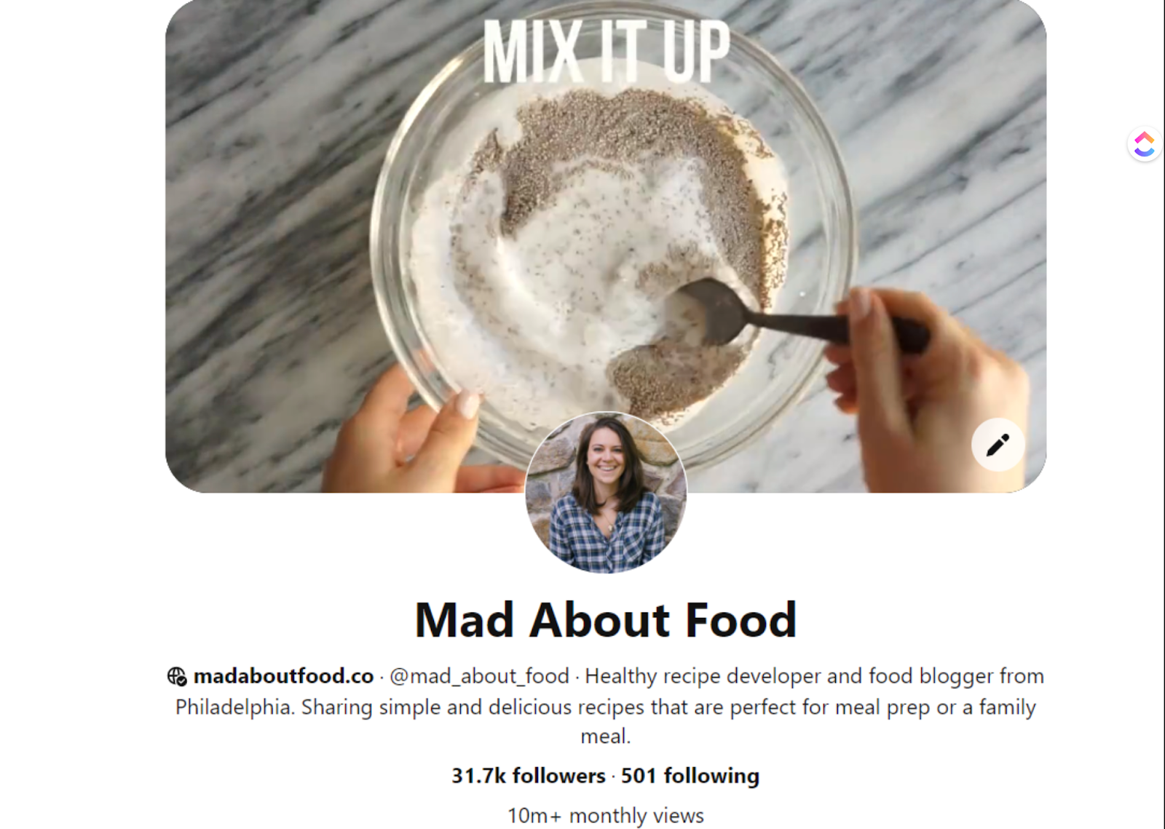1165x829 pixels.
Task: Open the ClickUp extension floating icon
Action: point(1144,144)
